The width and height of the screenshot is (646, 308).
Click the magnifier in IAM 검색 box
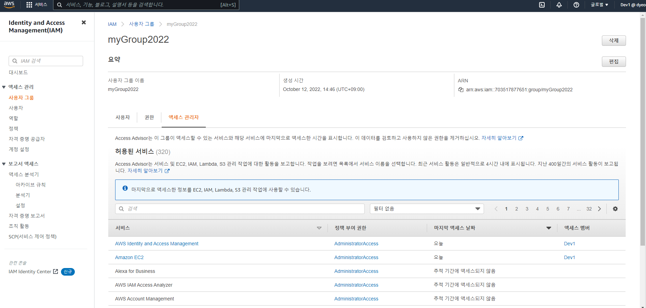pyautogui.click(x=15, y=61)
